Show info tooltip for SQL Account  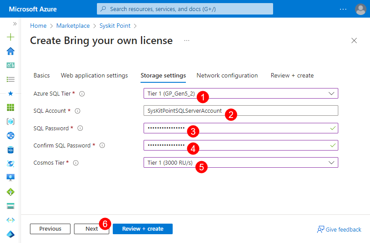tap(78, 111)
